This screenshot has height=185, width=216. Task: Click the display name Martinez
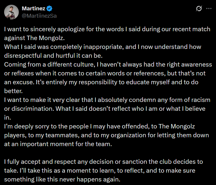34,8
